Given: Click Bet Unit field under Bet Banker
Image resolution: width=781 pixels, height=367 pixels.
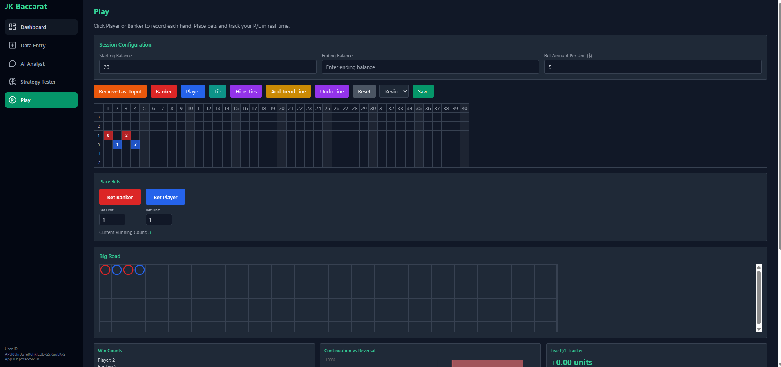Looking at the screenshot, I should coord(112,220).
